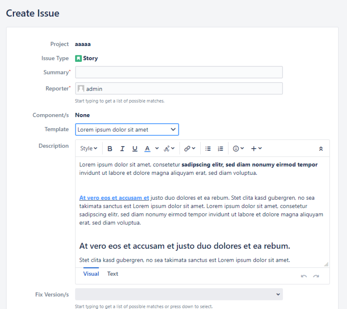This screenshot has height=309, width=347.
Task: Click the undo arrow in editor
Action: point(304,276)
